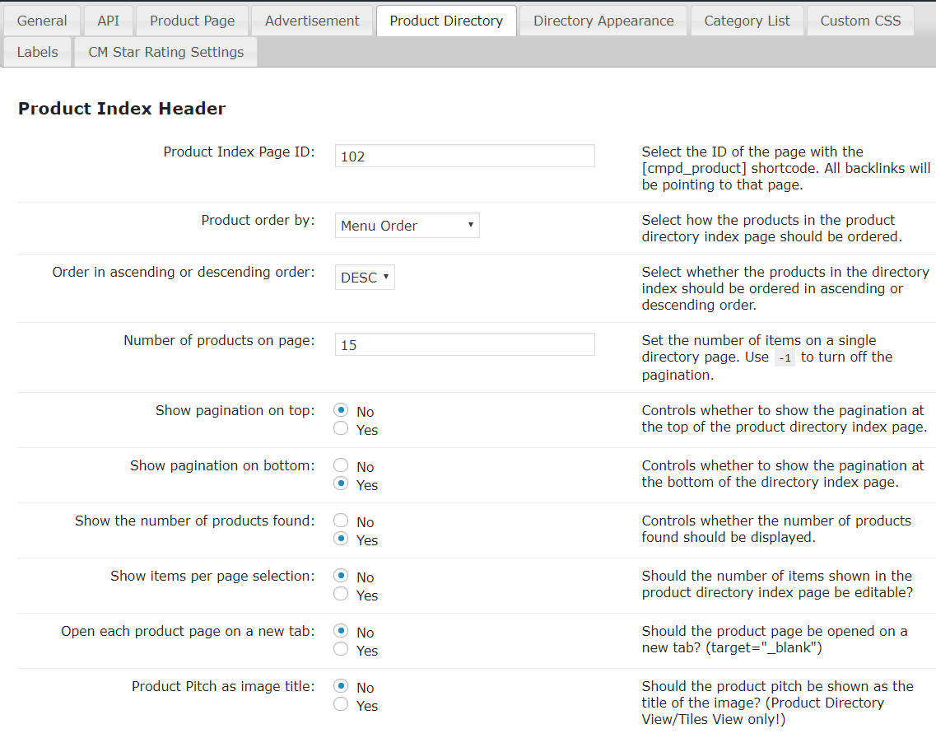
Task: Open the API settings tab
Action: (x=108, y=21)
